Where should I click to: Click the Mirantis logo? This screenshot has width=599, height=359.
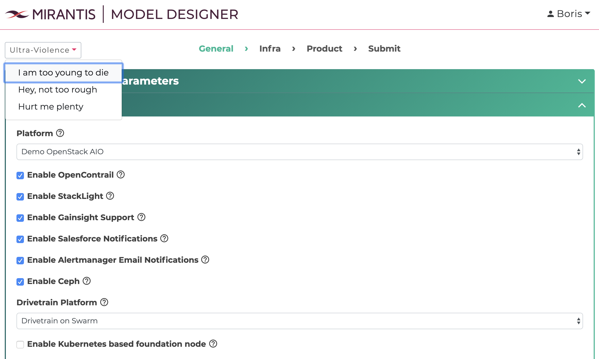[50, 14]
